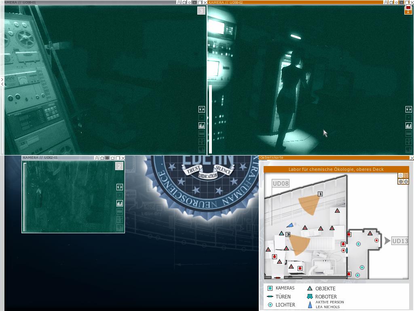Zoom out the area map with the minus icon
This screenshot has height=311, width=414.
406,181
